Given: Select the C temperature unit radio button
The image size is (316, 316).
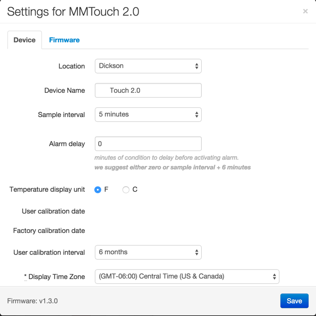Looking at the screenshot, I should 126,190.
